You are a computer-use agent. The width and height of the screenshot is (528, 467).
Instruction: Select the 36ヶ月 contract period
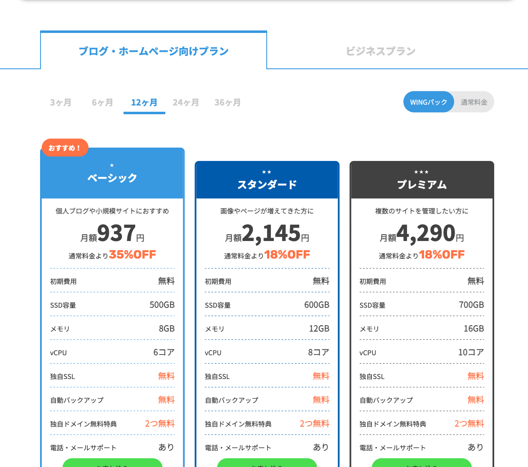point(228,103)
